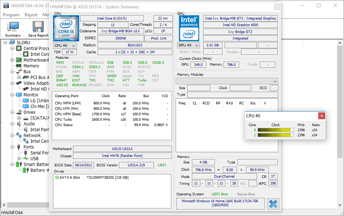Open the Memory Modules dropdown
344x216 pixels.
227,81
